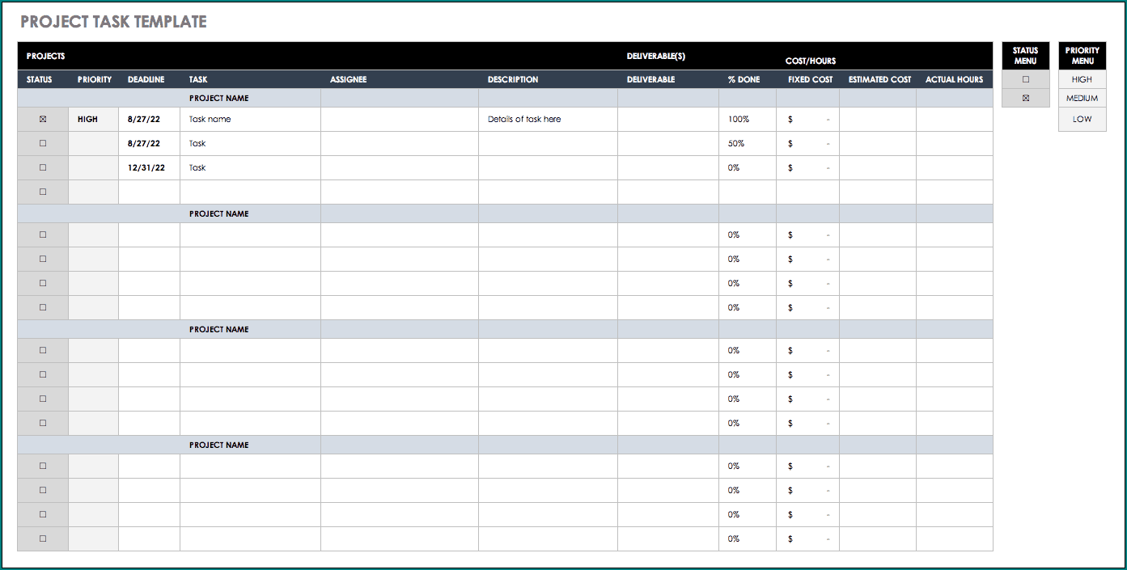Select the unchecked box in Status Menu
The image size is (1127, 570).
tap(1026, 79)
